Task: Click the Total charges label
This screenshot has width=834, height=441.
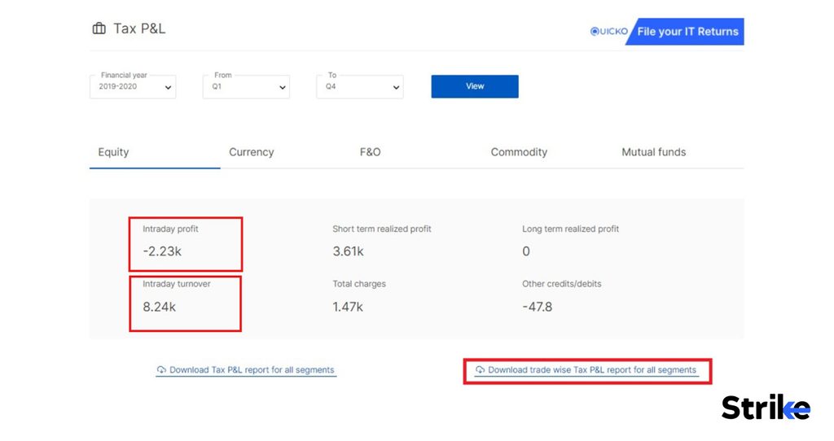Action: (359, 284)
